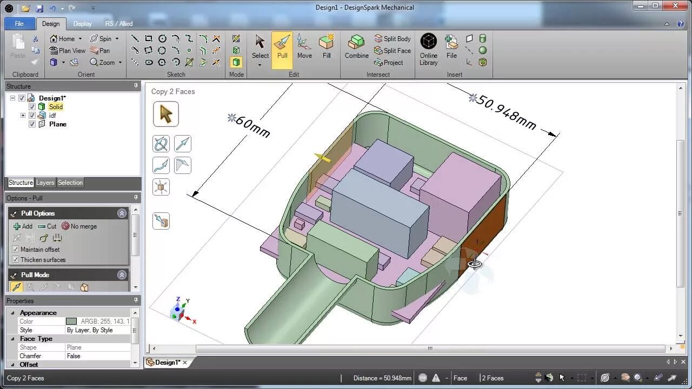
Task: Disable the Thicken surfaces option
Action: (x=16, y=260)
